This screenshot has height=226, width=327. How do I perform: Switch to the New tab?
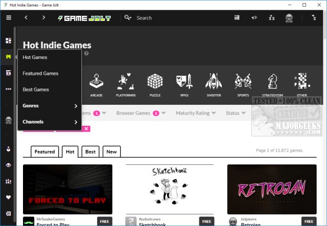[111, 152]
